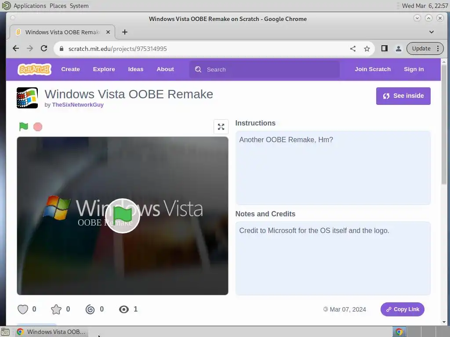Click the Chrome Update button
This screenshot has width=450, height=337.
421,48
